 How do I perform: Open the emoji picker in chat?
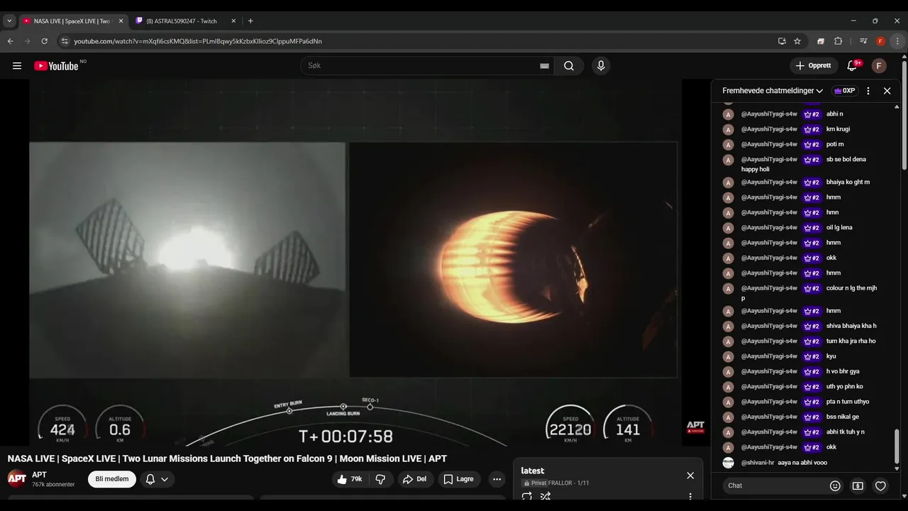pos(835,485)
